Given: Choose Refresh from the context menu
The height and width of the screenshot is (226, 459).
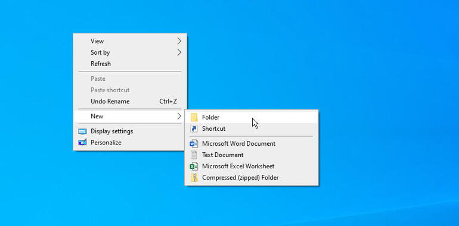Looking at the screenshot, I should click(x=130, y=64).
